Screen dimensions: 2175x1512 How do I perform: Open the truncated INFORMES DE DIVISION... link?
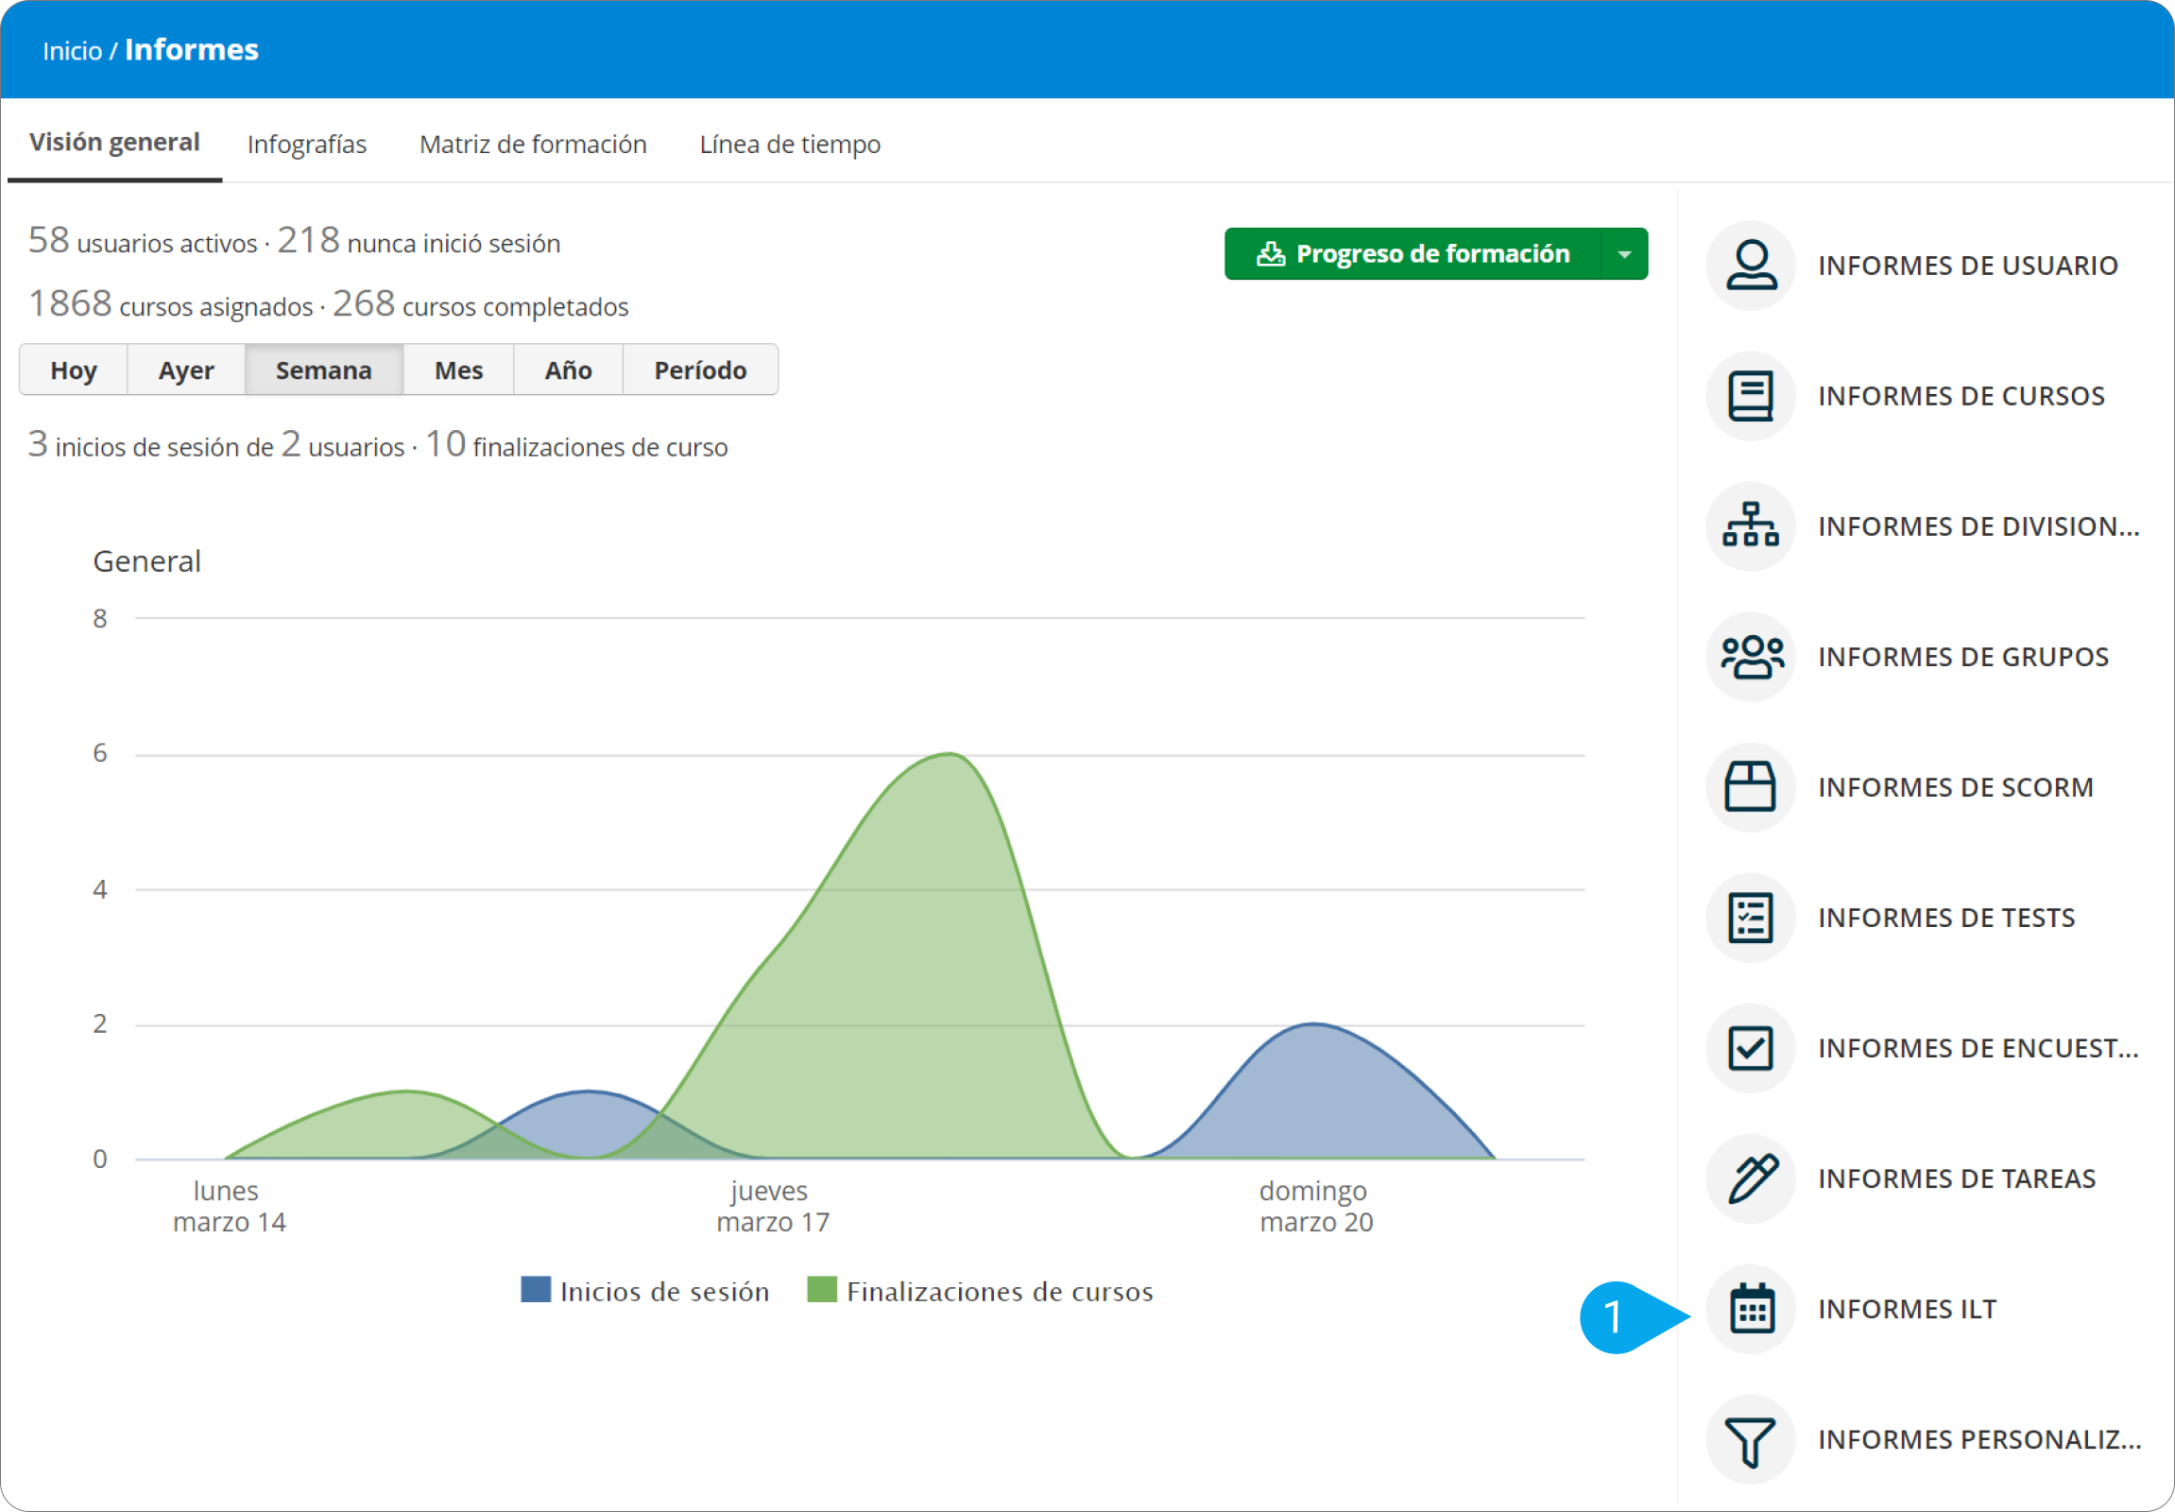point(1978,525)
